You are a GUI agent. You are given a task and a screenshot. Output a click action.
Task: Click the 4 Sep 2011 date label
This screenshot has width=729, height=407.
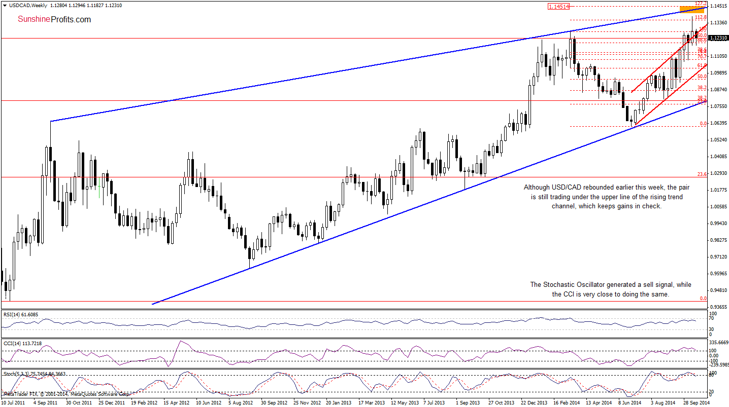pyautogui.click(x=46, y=402)
